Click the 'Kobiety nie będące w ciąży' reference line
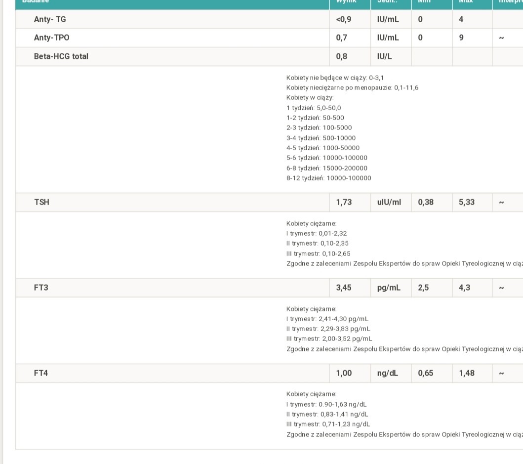Image resolution: width=523 pixels, height=464 pixels. [335, 78]
